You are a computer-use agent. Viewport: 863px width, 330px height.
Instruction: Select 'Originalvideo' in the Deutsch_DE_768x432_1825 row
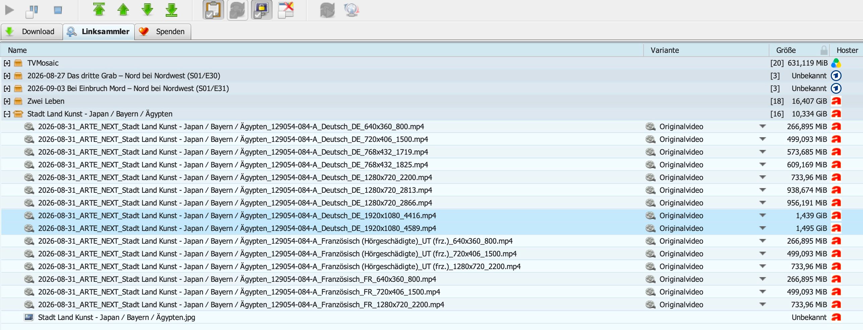click(681, 165)
